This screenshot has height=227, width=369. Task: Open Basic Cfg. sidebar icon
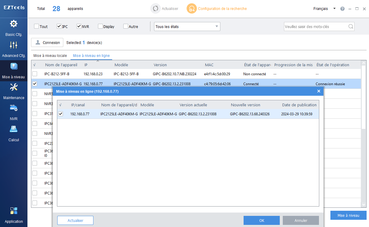14,24
